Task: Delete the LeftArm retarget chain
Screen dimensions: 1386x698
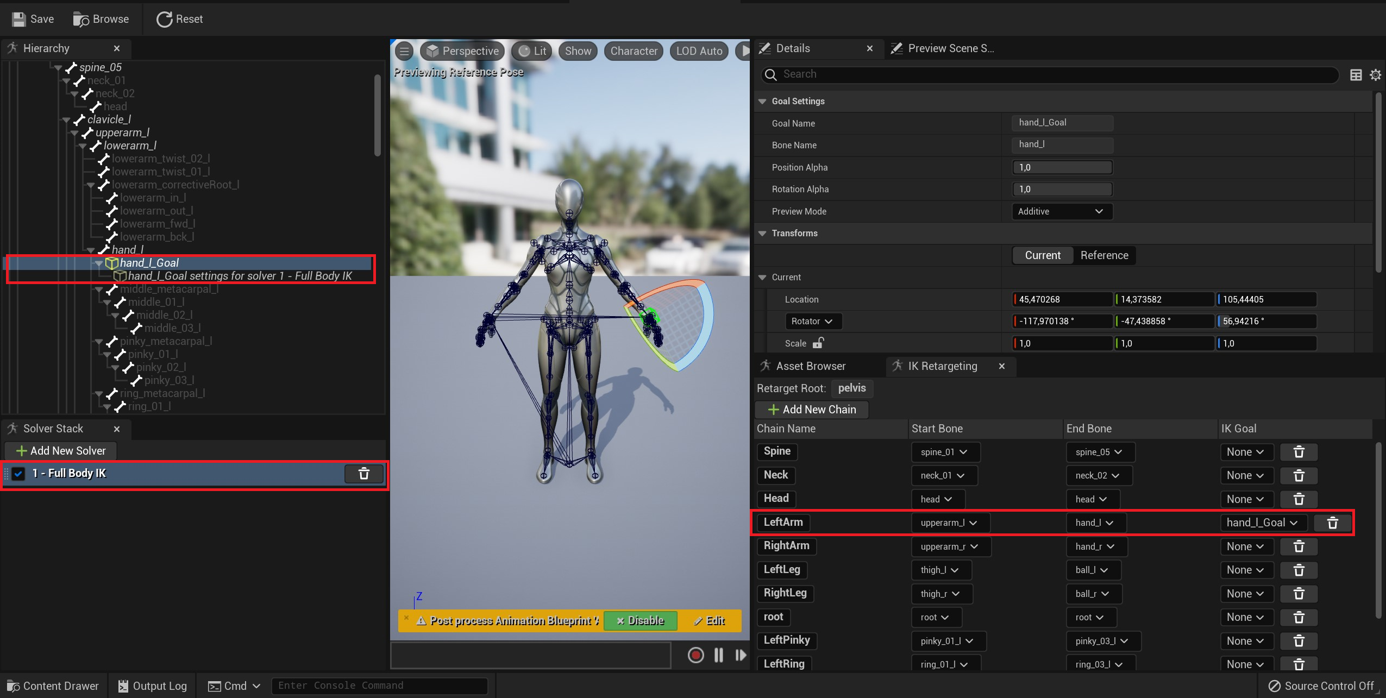Action: (1332, 523)
